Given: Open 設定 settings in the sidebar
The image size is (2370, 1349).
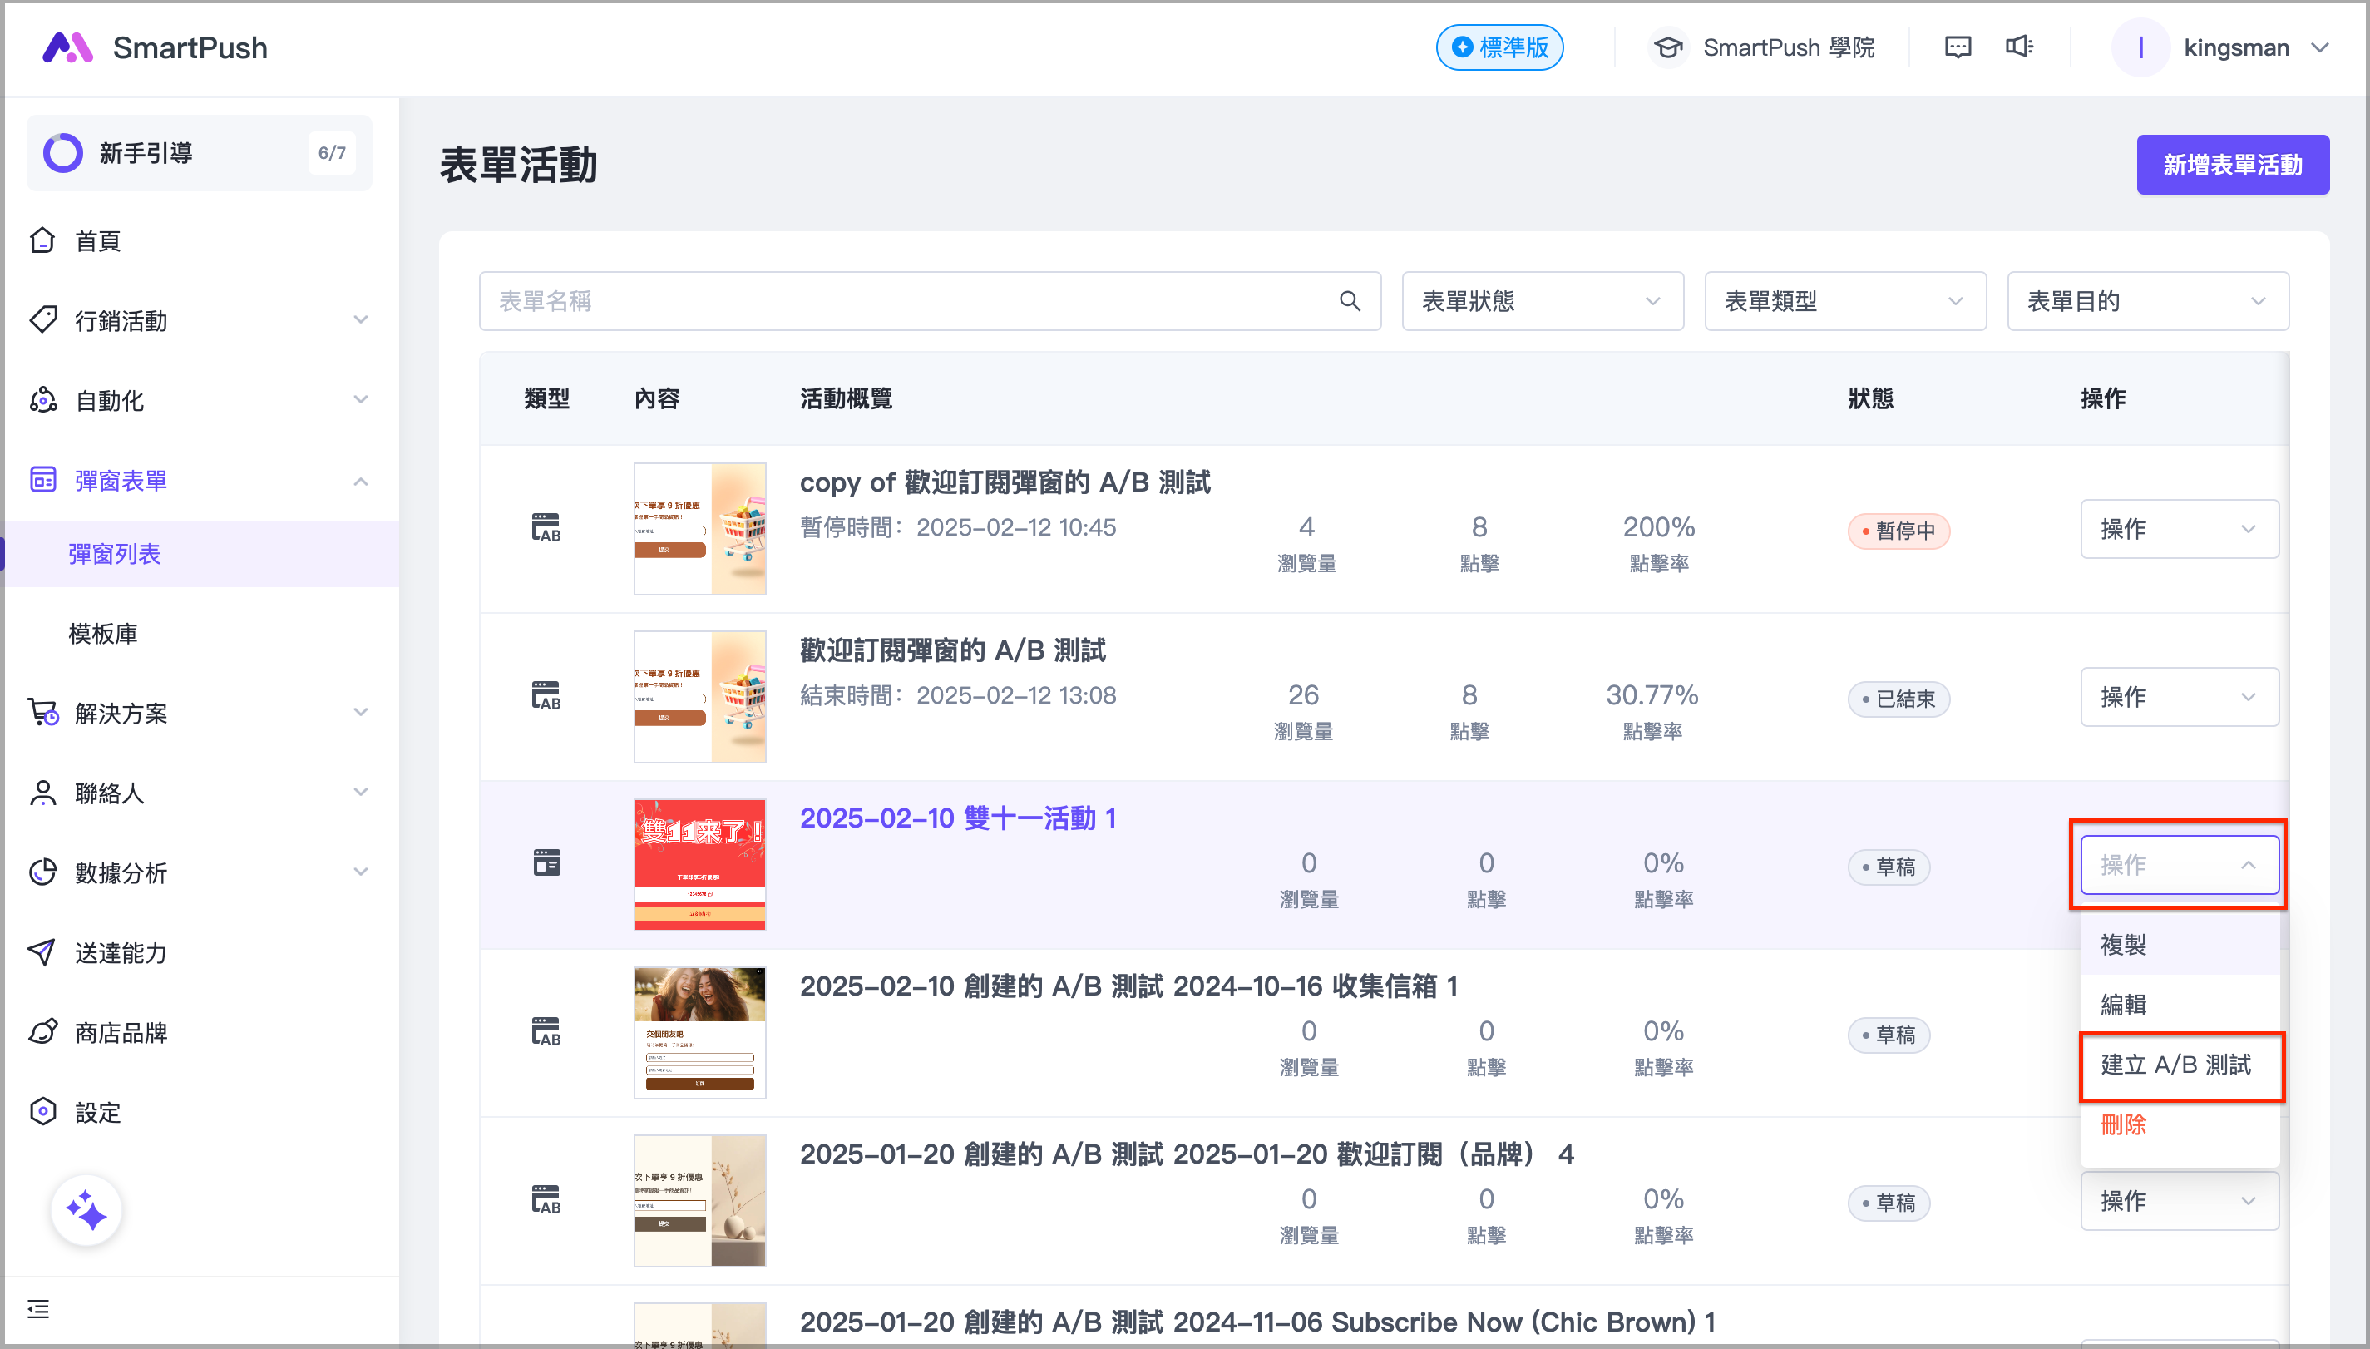Looking at the screenshot, I should click(x=97, y=1112).
